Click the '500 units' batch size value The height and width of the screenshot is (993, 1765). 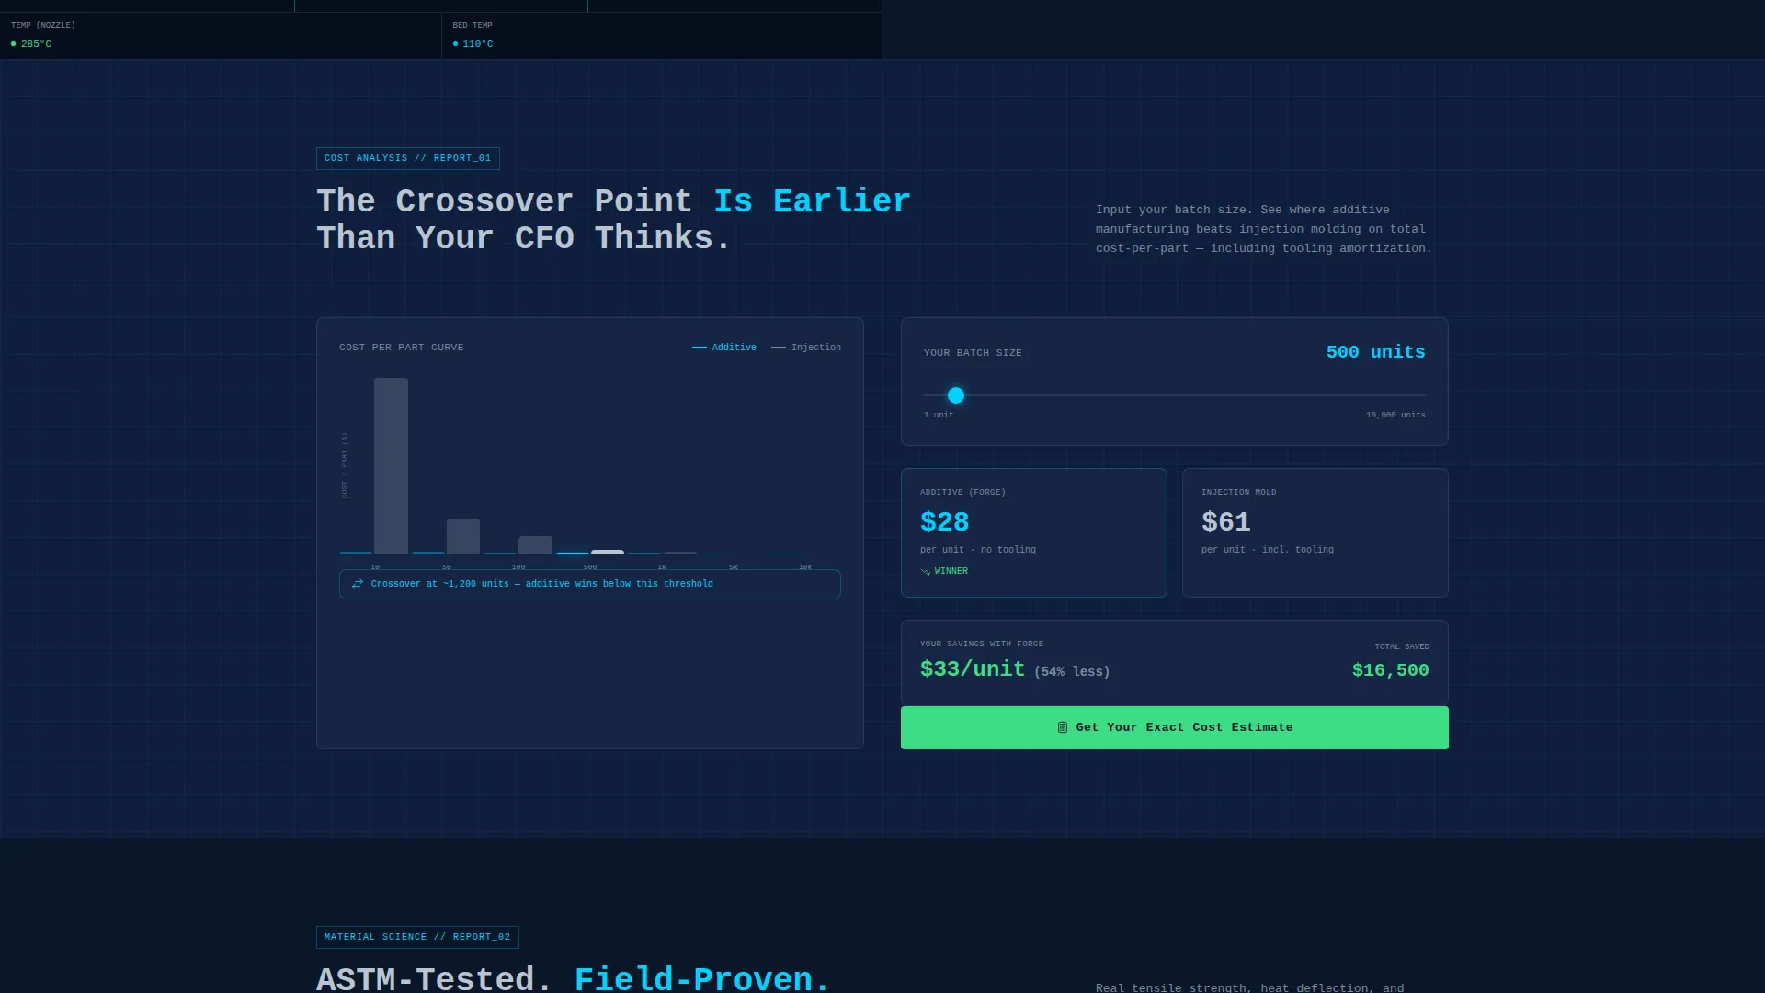1375,352
